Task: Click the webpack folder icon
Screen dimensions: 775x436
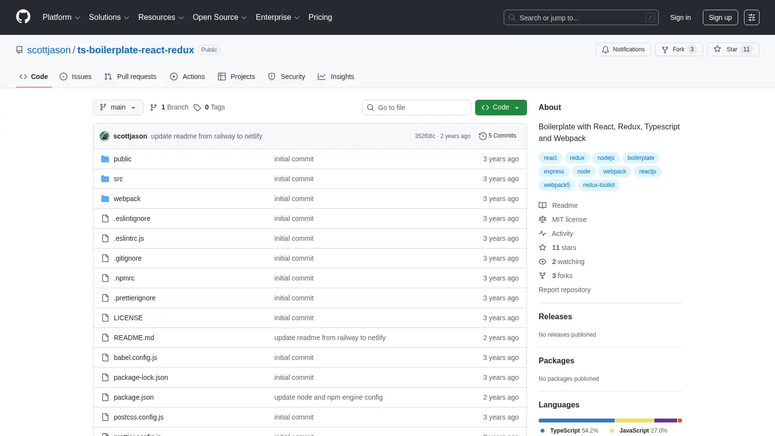Action: click(x=105, y=199)
